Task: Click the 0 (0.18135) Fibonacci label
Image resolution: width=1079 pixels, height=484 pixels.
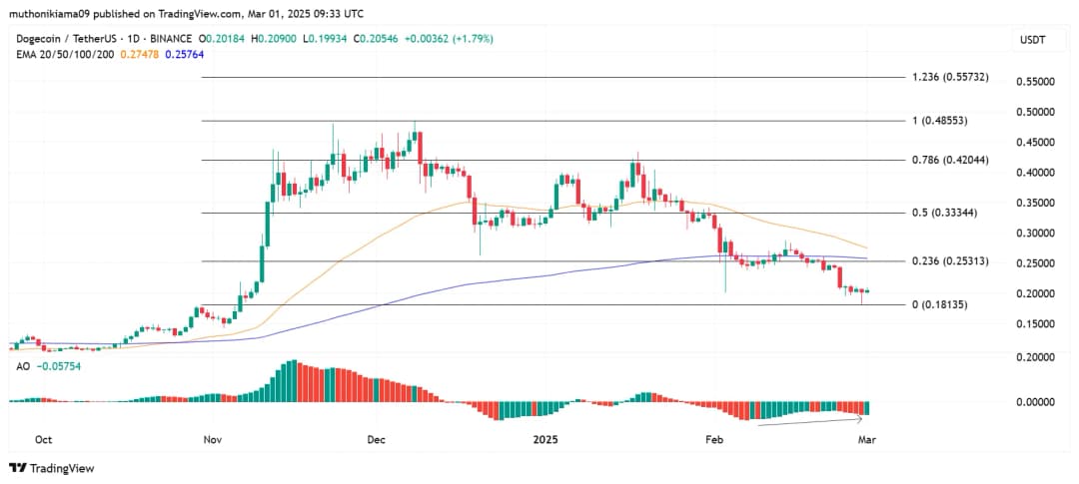Action: [941, 304]
